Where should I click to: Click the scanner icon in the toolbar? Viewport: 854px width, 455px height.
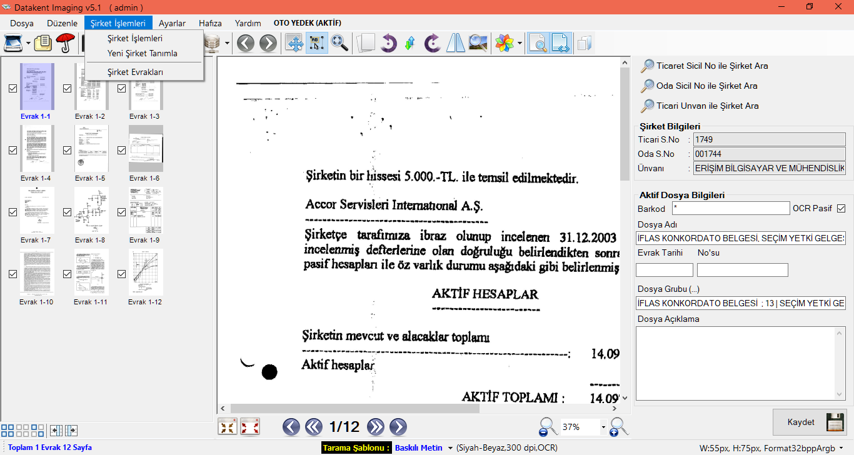coord(13,43)
